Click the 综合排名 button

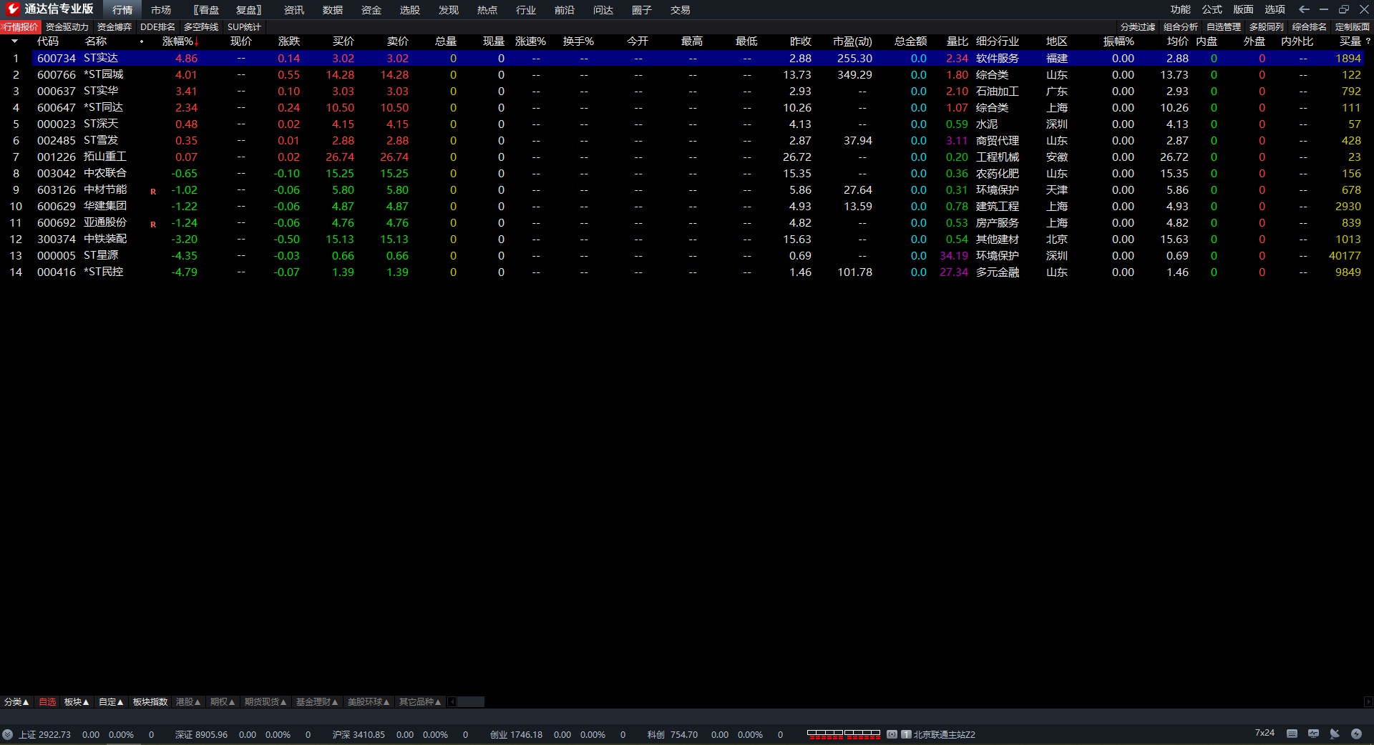coord(1310,27)
